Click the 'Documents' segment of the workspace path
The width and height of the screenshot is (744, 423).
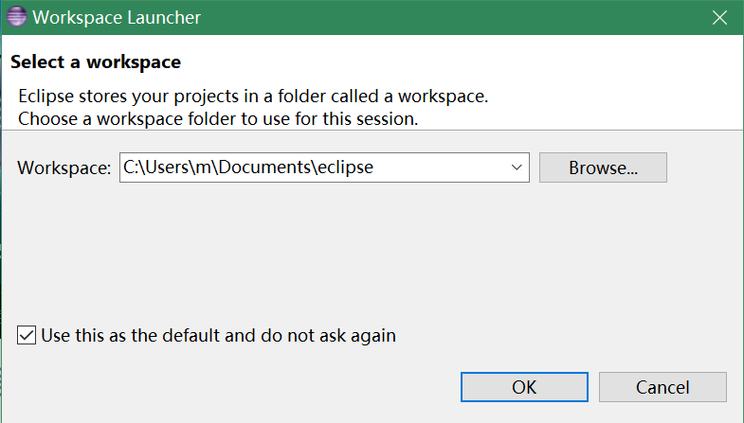point(273,167)
